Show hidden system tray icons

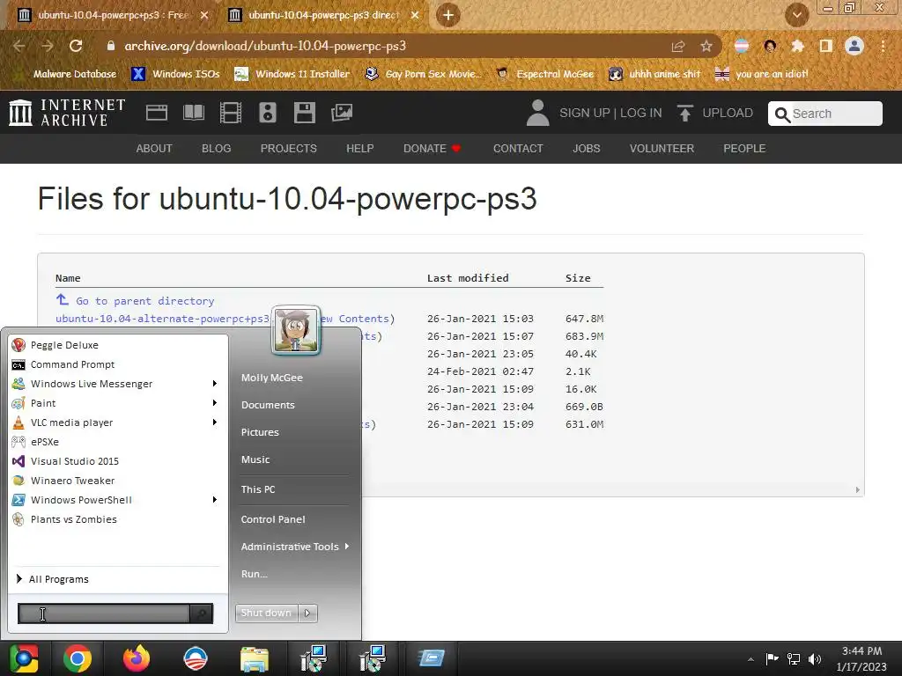click(x=750, y=659)
